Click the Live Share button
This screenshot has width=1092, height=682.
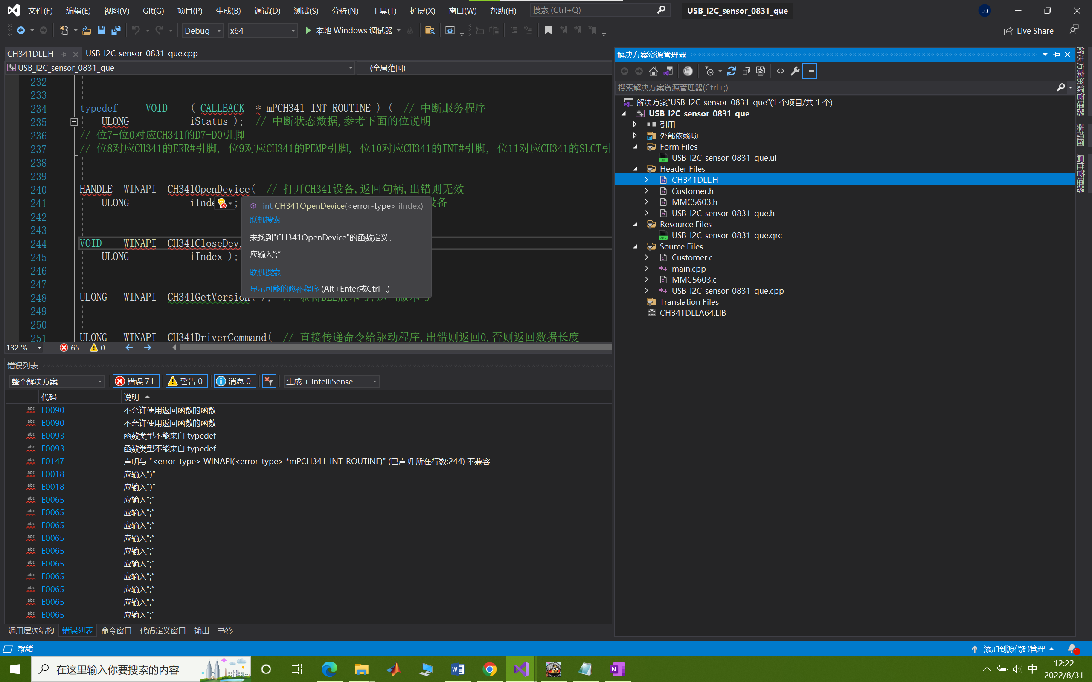[x=1028, y=31]
